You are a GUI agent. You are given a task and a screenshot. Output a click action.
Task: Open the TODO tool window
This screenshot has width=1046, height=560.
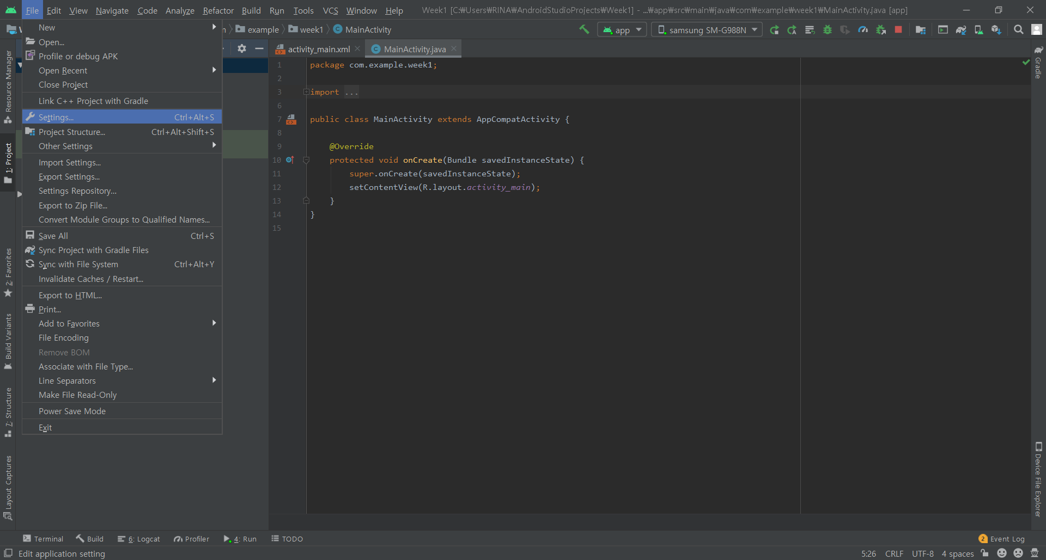287,539
